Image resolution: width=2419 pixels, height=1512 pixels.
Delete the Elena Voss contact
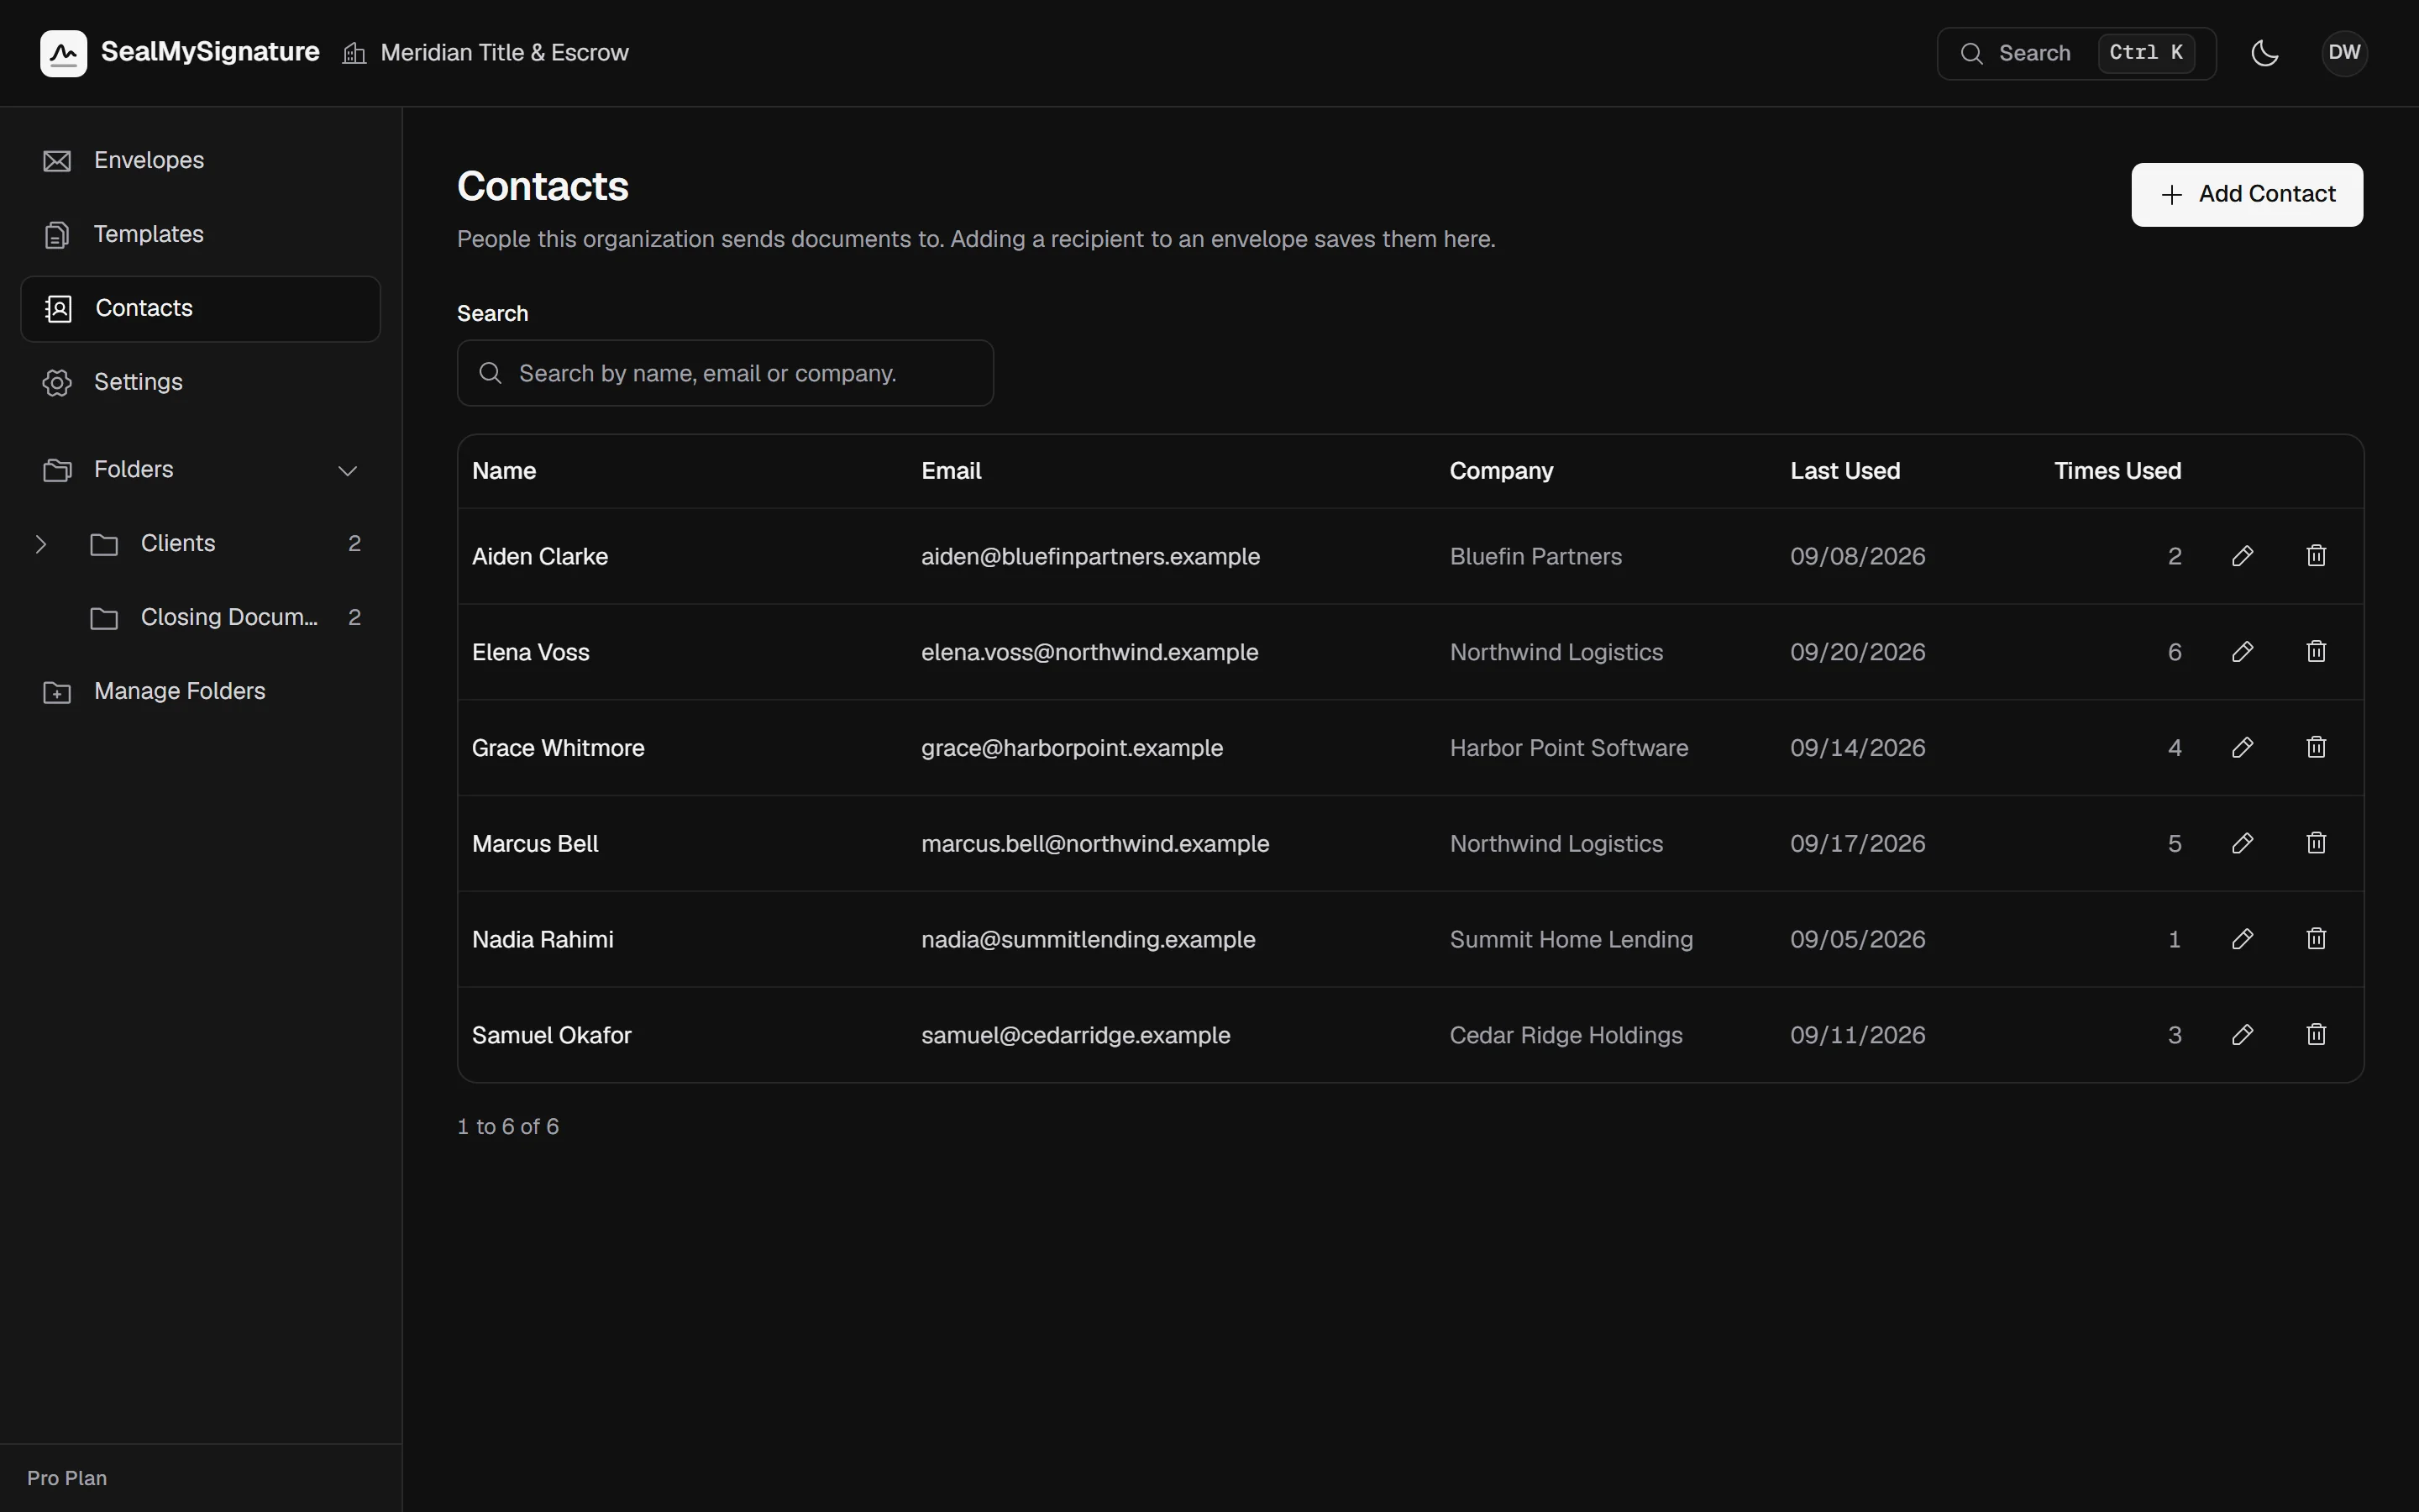2316,652
